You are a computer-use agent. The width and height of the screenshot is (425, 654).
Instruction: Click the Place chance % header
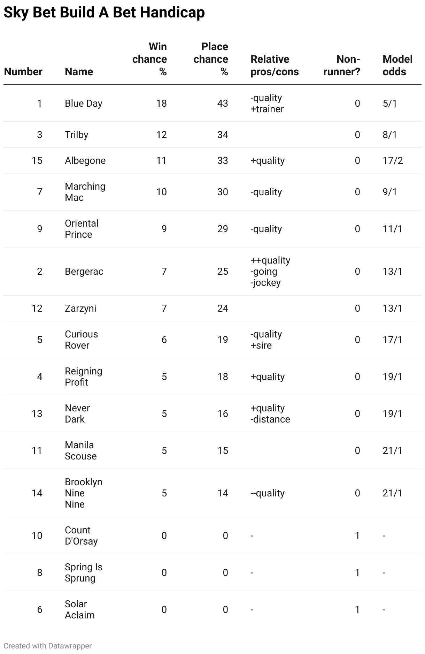211,59
